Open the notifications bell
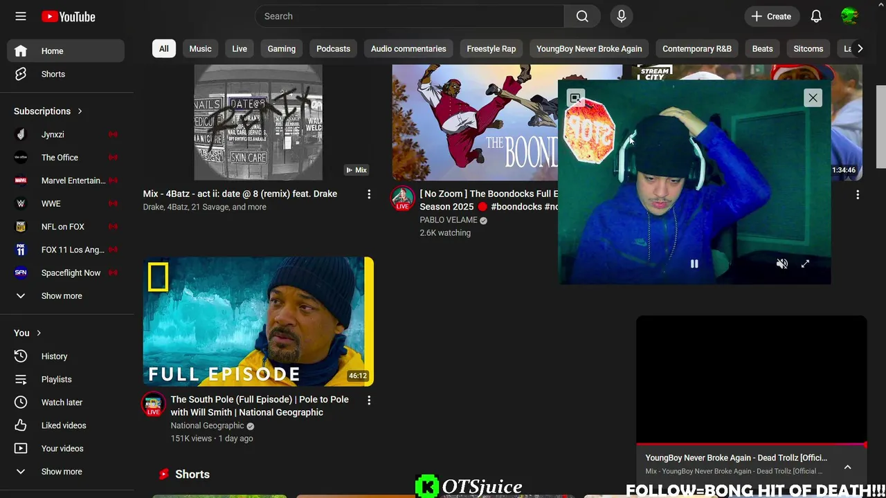Screen dimensions: 886x498 [x=816, y=16]
